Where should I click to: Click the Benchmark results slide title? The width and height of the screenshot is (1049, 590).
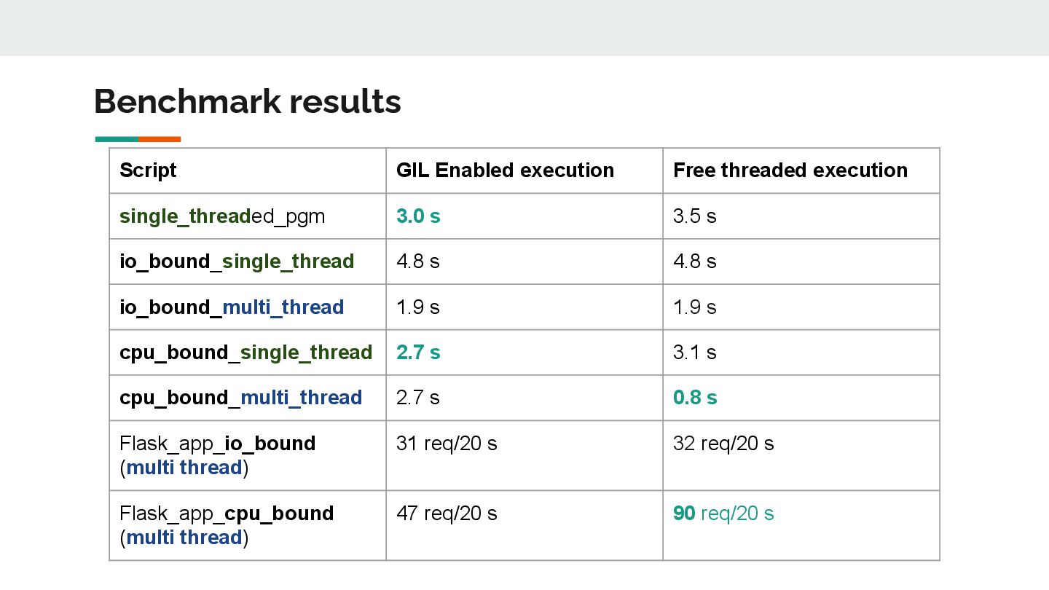(248, 101)
